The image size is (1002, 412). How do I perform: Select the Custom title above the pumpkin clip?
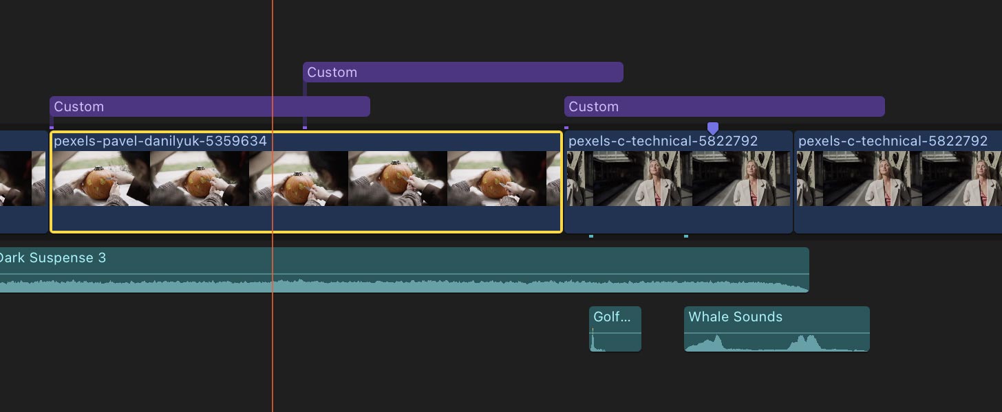210,106
